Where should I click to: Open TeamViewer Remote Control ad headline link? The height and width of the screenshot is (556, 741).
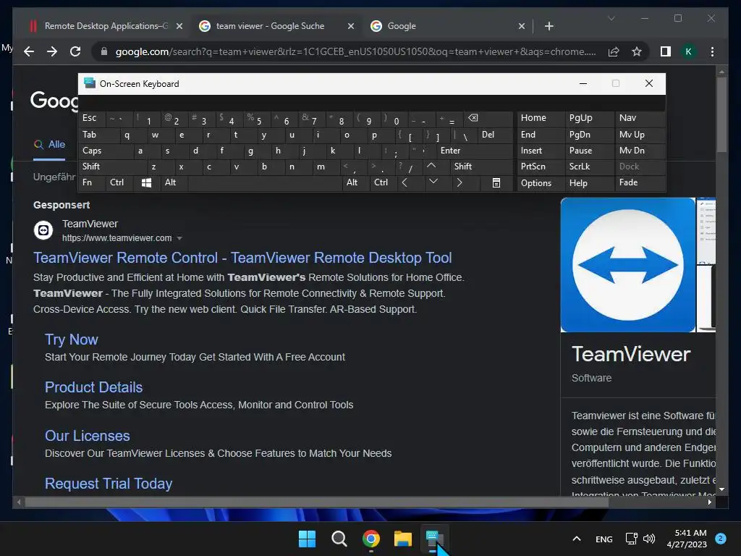[242, 258]
